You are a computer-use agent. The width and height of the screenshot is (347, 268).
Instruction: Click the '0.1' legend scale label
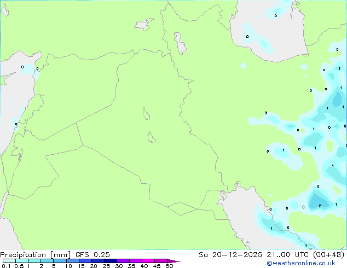click(x=6, y=266)
